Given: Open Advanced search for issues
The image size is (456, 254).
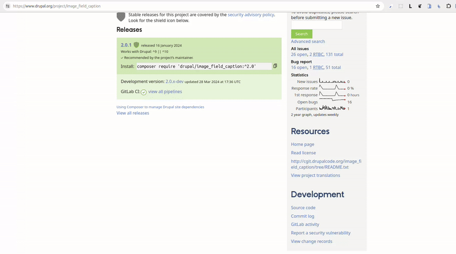Looking at the screenshot, I should tap(308, 41).
